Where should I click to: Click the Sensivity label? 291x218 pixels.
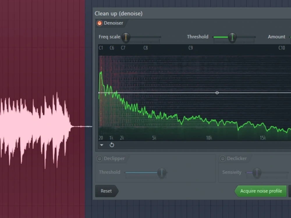pos(232,172)
